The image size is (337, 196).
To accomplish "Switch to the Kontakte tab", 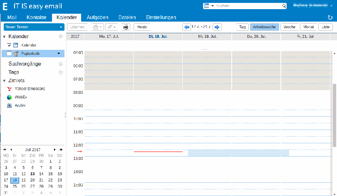I will coord(36,17).
